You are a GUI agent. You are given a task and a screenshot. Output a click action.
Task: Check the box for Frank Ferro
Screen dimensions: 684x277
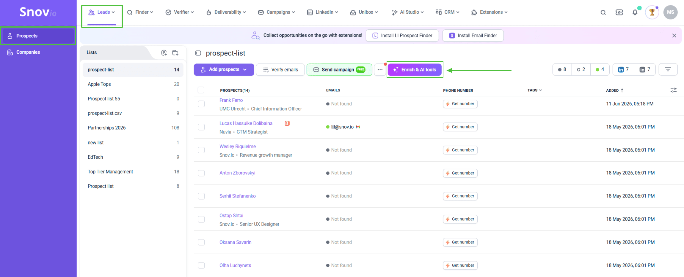coord(201,104)
